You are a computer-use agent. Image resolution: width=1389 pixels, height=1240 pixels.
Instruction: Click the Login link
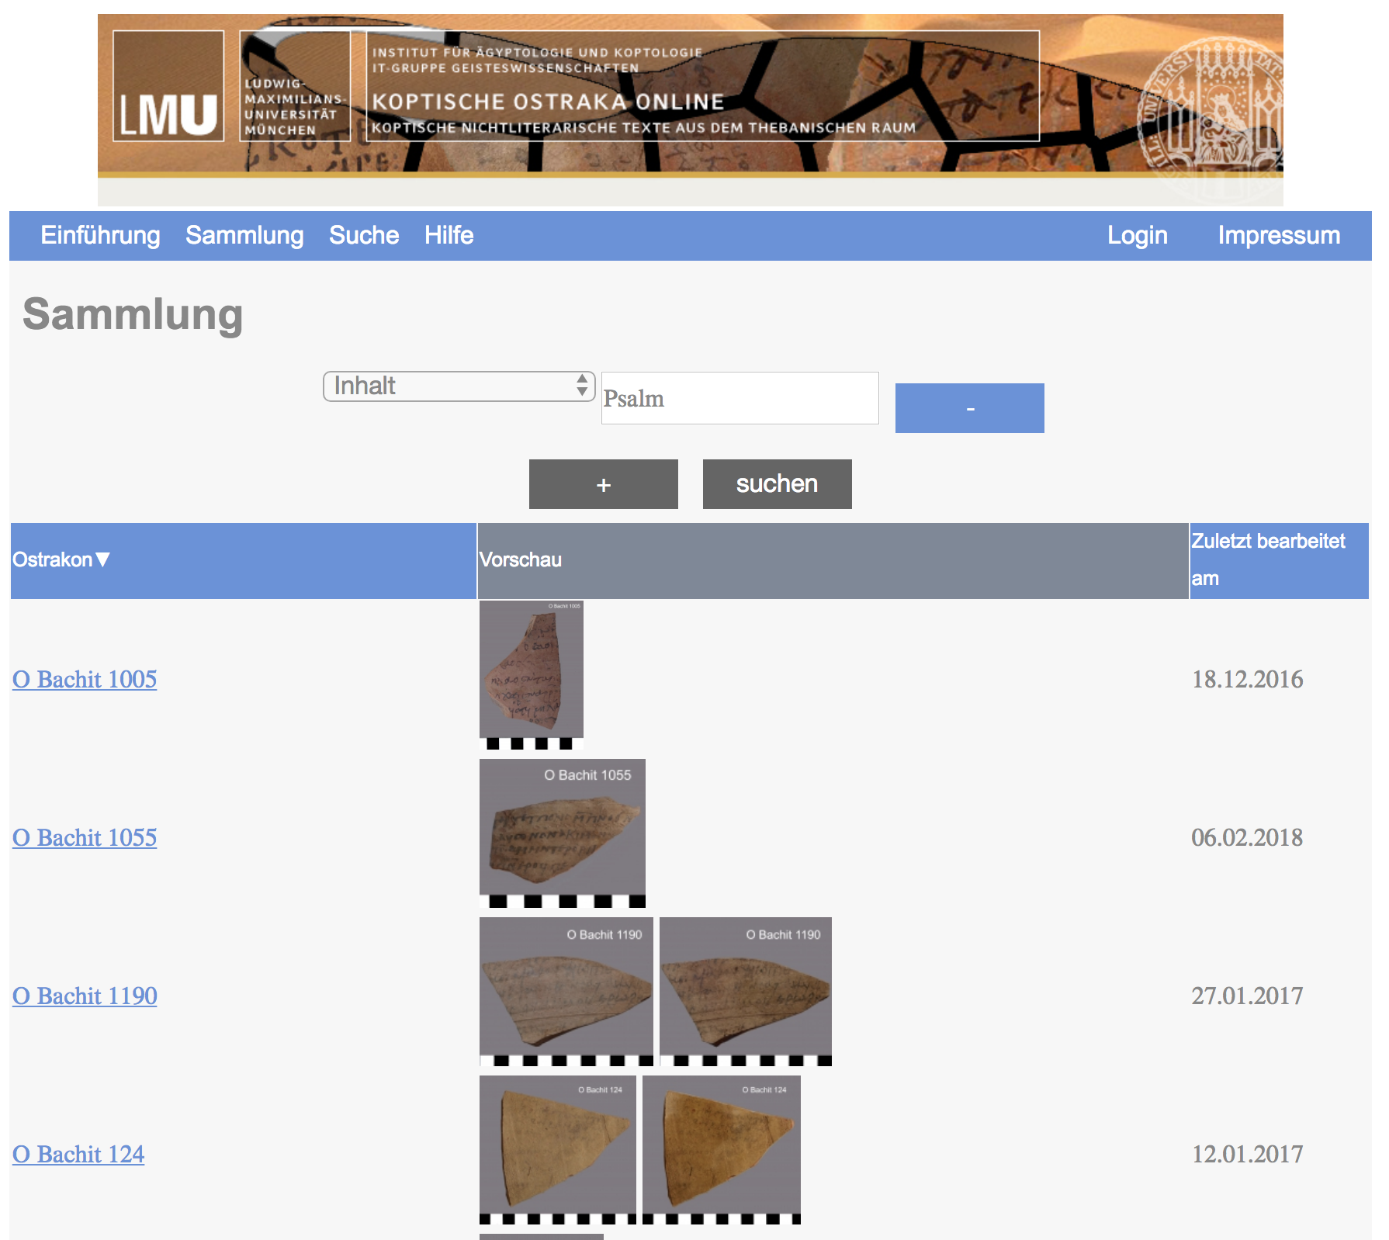1137,236
